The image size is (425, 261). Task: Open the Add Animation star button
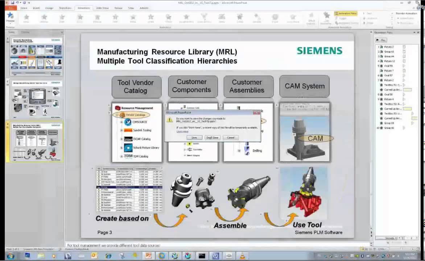point(326,18)
